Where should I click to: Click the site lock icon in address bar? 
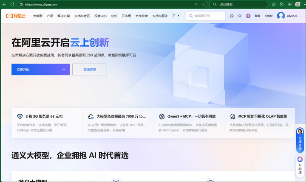21,4
